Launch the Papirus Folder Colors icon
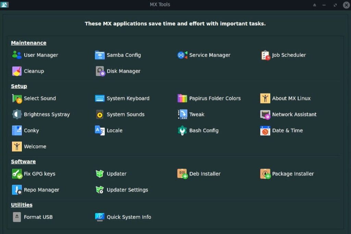 point(182,98)
